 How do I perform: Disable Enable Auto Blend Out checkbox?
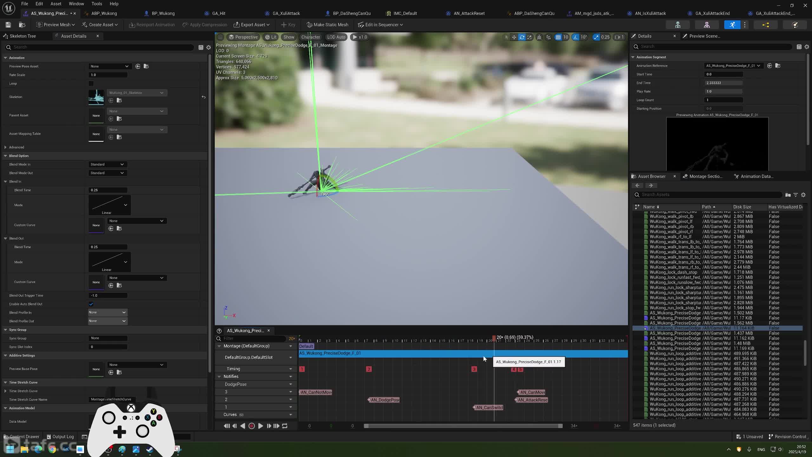tap(91, 304)
